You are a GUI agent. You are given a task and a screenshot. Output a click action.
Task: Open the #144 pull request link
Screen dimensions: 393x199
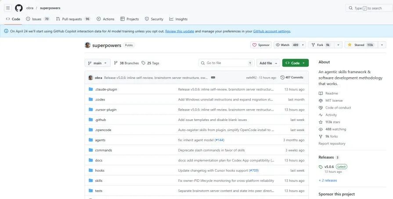click(220, 140)
